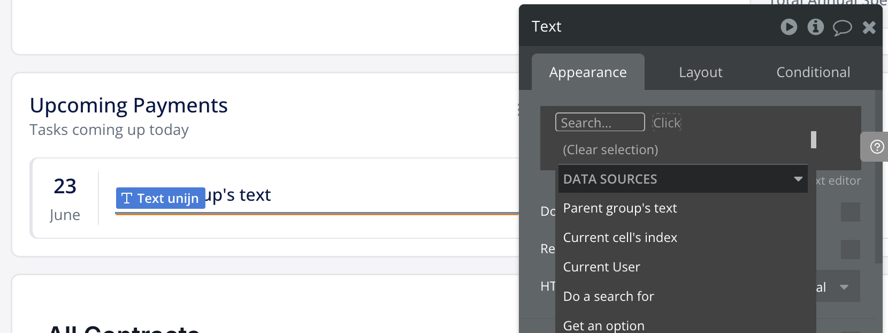Select Do a search for option

[x=608, y=297]
